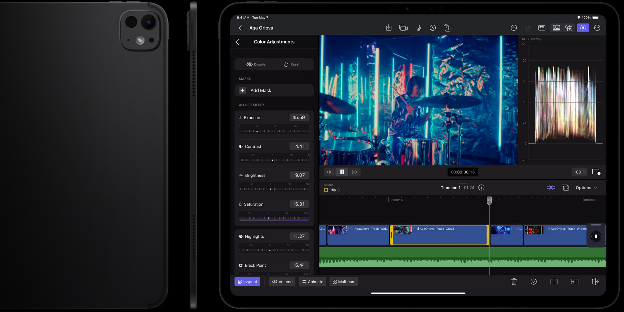Viewport: 624px width, 312px height.
Task: Disable the color adjustments effect
Action: (x=256, y=64)
